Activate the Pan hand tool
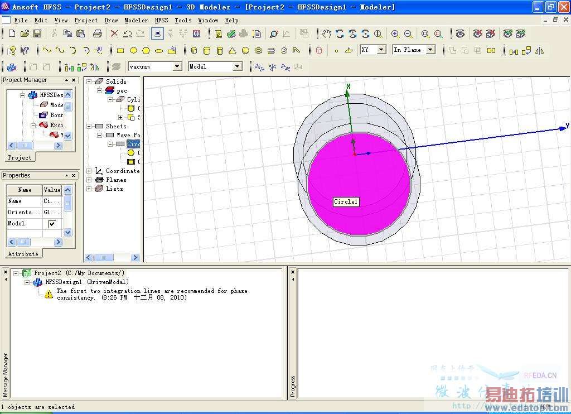Screen dimensions: 571x414 point(327,33)
